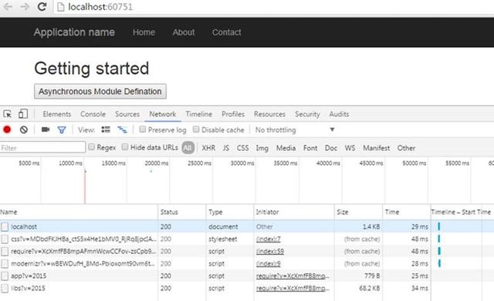The image size is (494, 301).
Task: Activate the inspect element picker icon
Action: click(7, 114)
